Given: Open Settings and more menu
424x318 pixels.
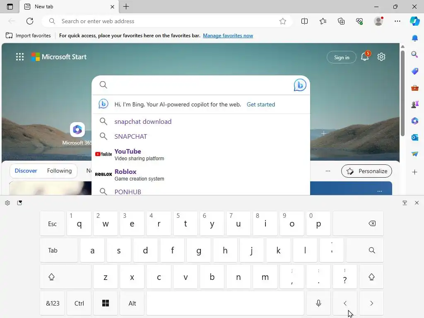Looking at the screenshot, I should pos(397,21).
